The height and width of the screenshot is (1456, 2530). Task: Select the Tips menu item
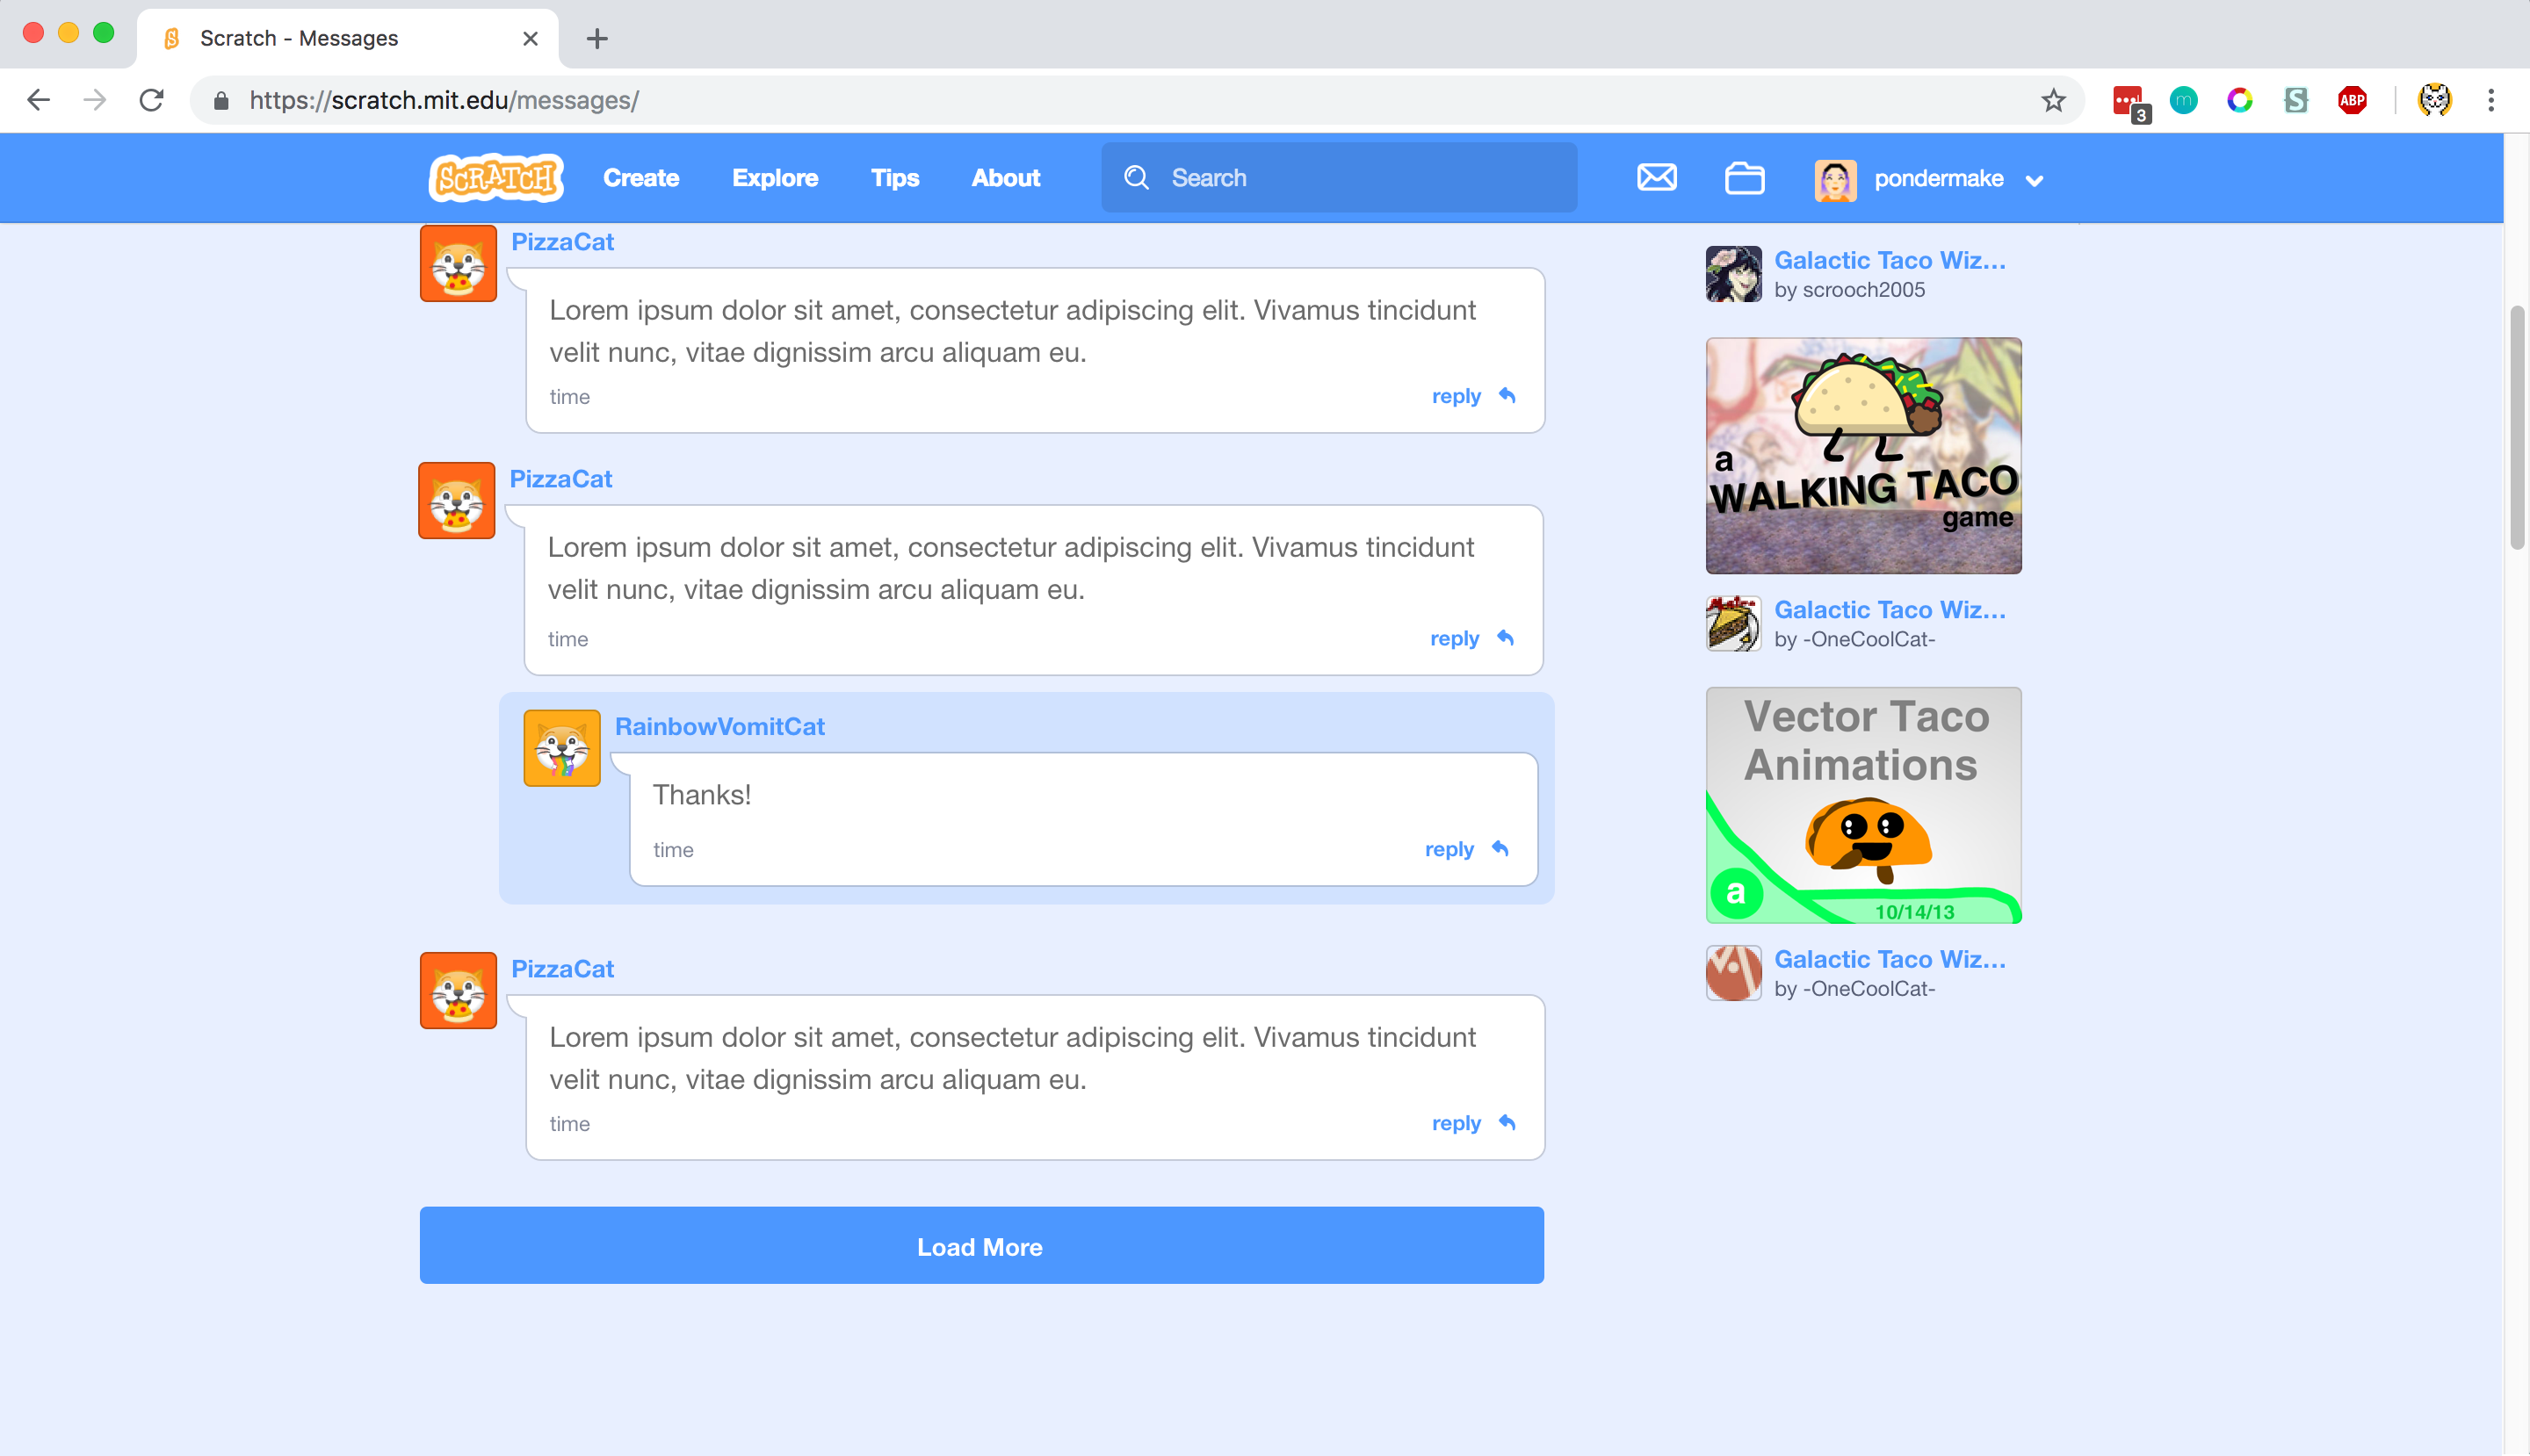(894, 178)
